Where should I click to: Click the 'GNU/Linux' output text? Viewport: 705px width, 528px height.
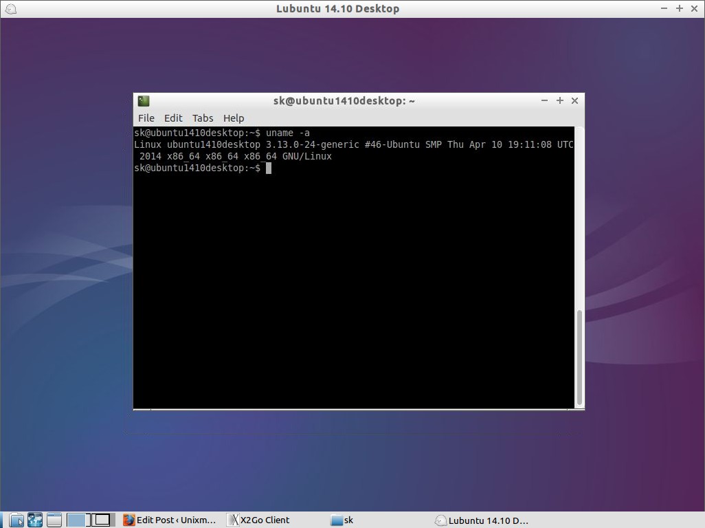coord(307,157)
